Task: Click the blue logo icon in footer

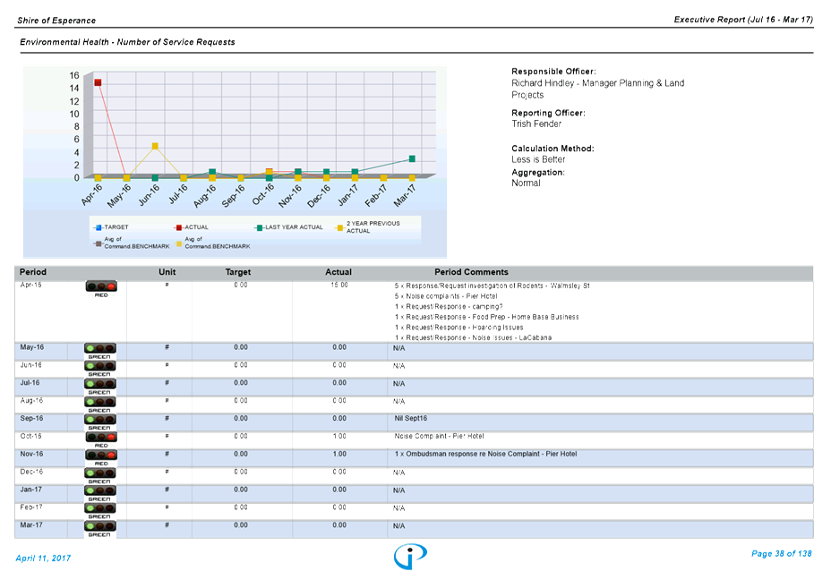Action: 410,557
